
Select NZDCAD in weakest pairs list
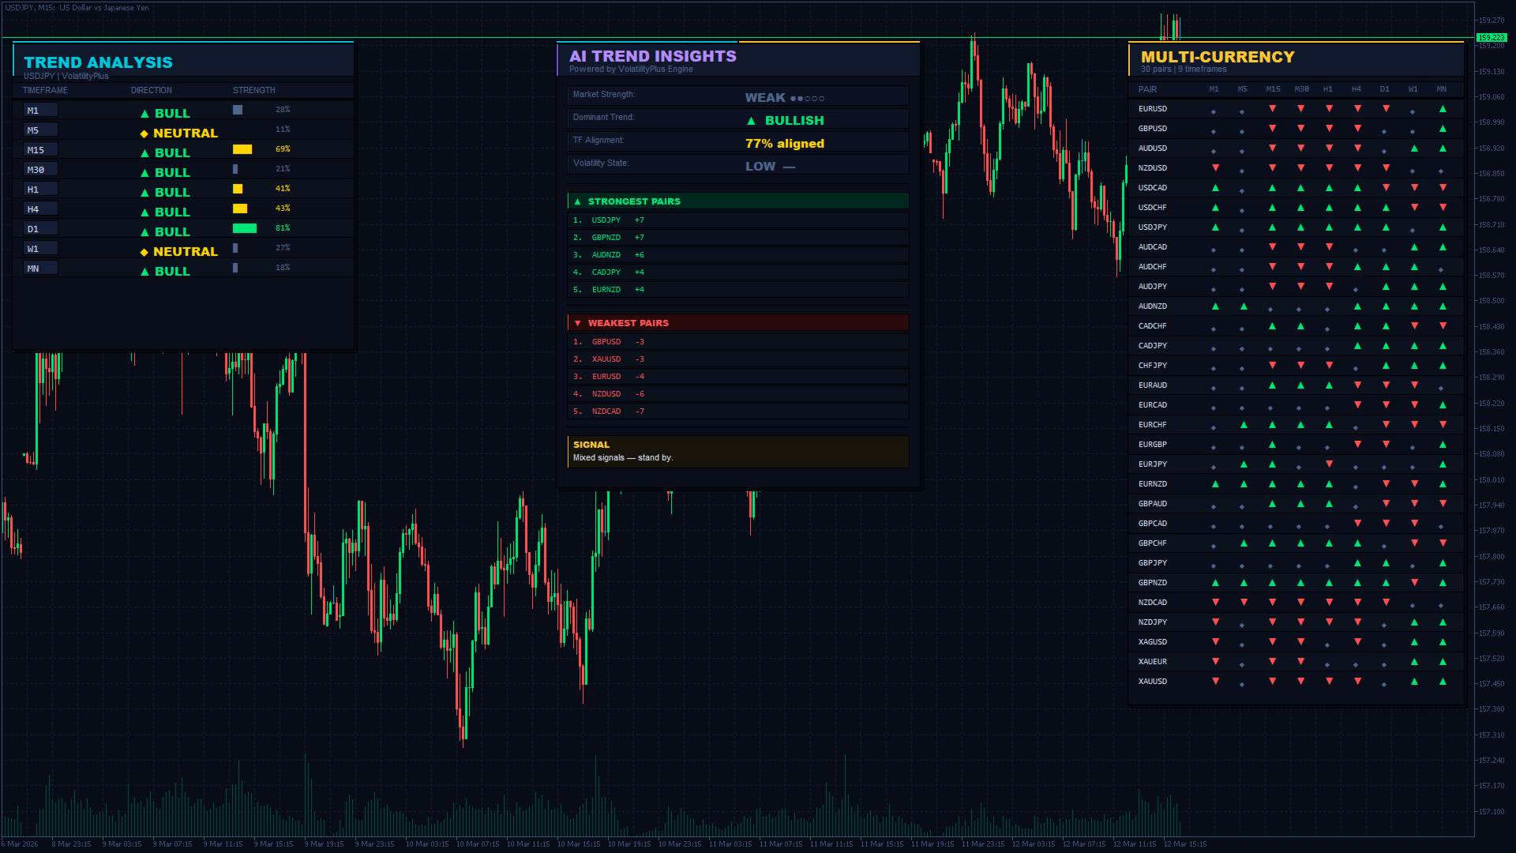[x=606, y=411]
